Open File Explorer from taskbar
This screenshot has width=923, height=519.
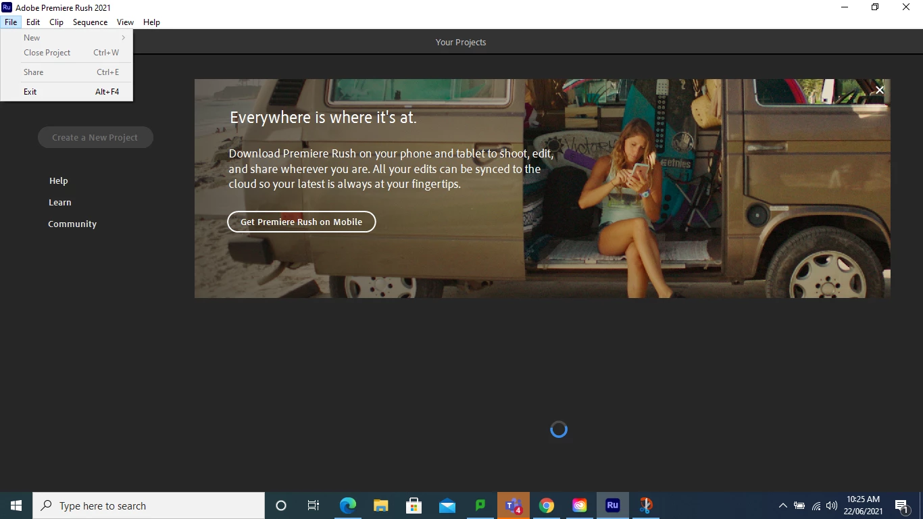pyautogui.click(x=380, y=505)
